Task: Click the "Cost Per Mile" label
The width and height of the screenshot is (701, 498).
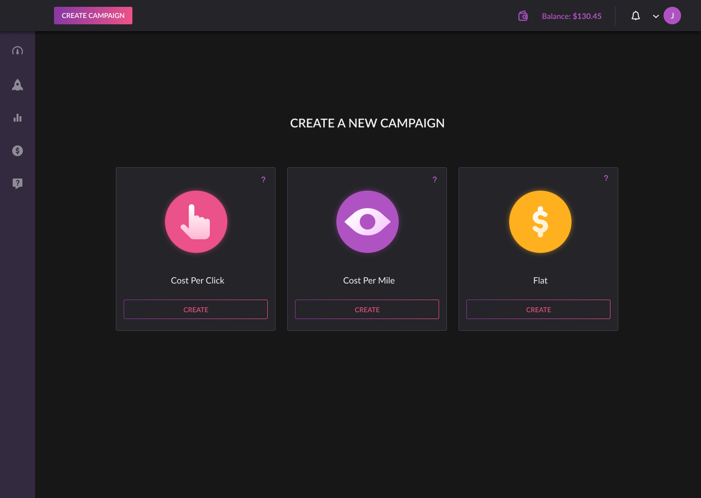Action: [x=369, y=281]
